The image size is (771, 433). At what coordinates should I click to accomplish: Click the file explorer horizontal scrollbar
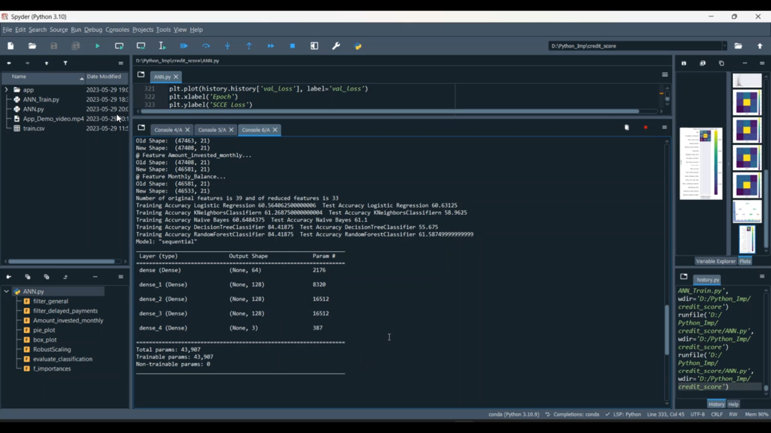pos(62,262)
